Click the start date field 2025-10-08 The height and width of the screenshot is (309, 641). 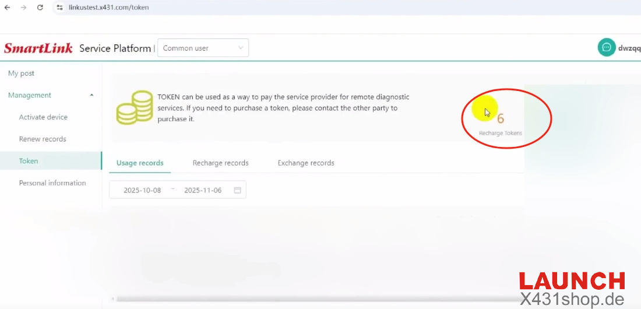[x=142, y=190]
